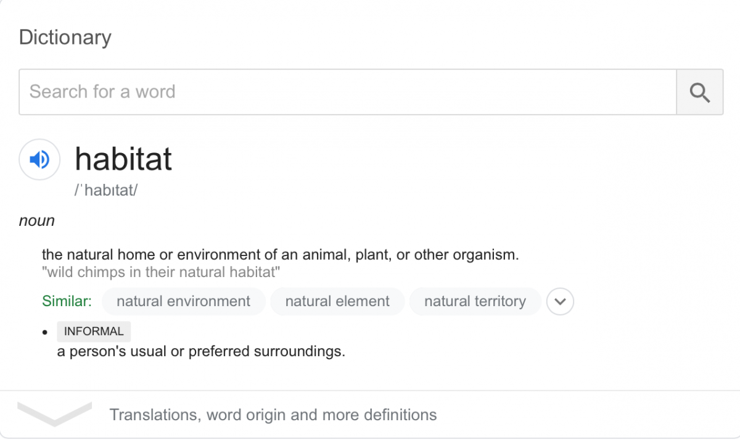Select the noun part-of-speech label
Viewport: 740px width, 440px height.
pyautogui.click(x=36, y=220)
